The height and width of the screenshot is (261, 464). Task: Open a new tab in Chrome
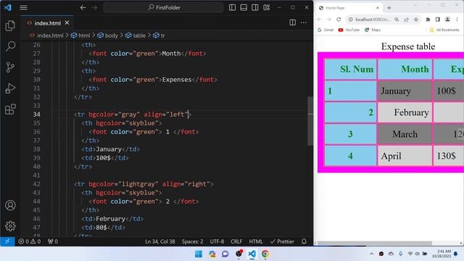click(x=389, y=8)
